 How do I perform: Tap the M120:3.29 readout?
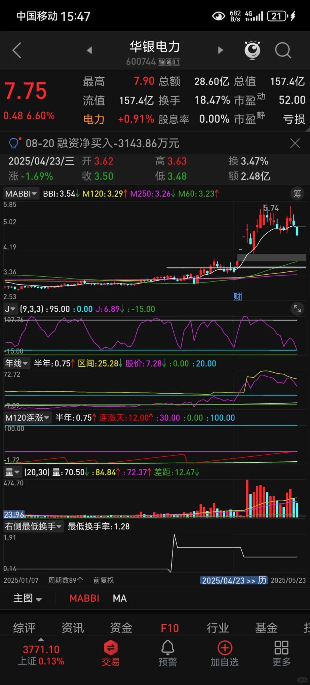click(x=105, y=194)
